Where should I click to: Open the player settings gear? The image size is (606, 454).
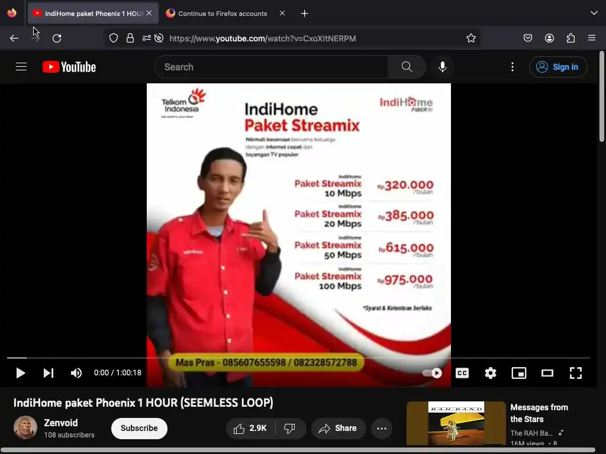point(491,373)
